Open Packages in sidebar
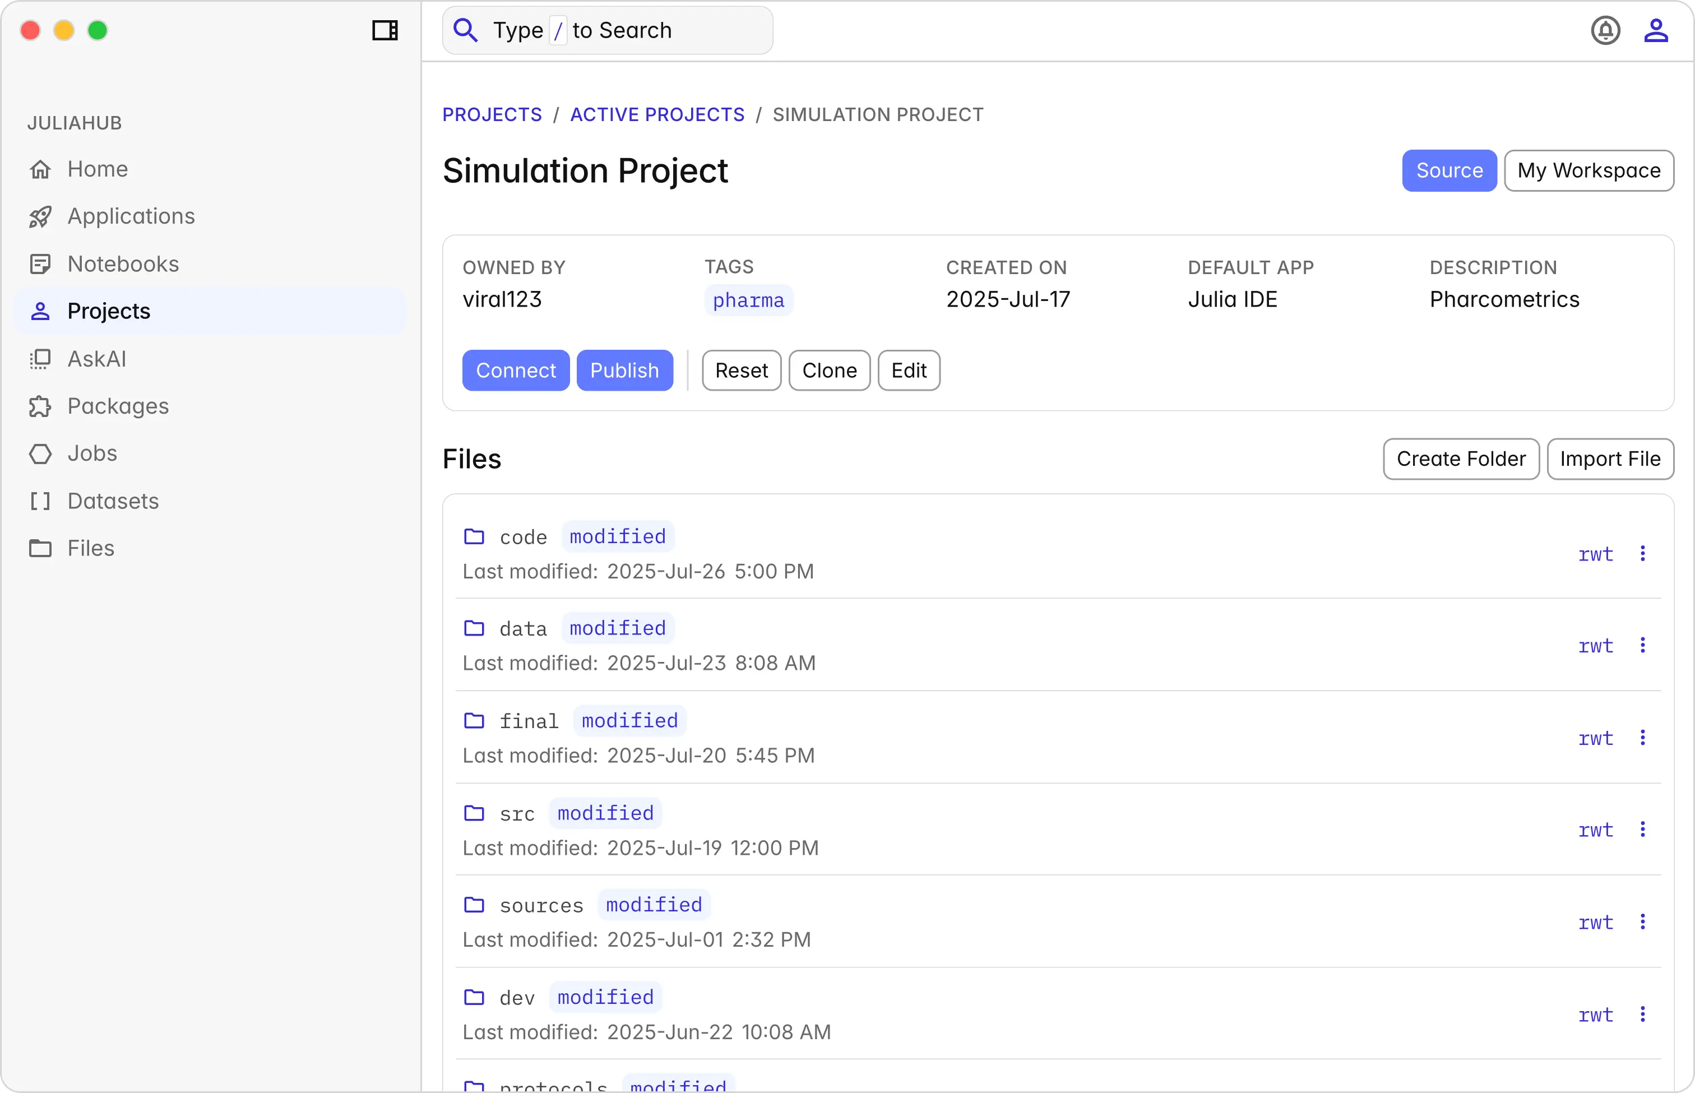 pos(210,407)
